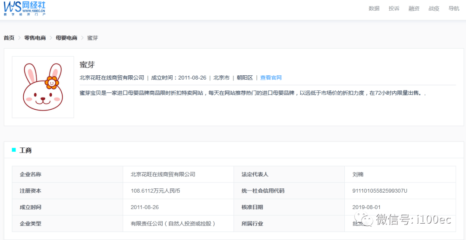This screenshot has width=466, height=240.
Task: Click 北京市 location text
Action: (x=222, y=77)
